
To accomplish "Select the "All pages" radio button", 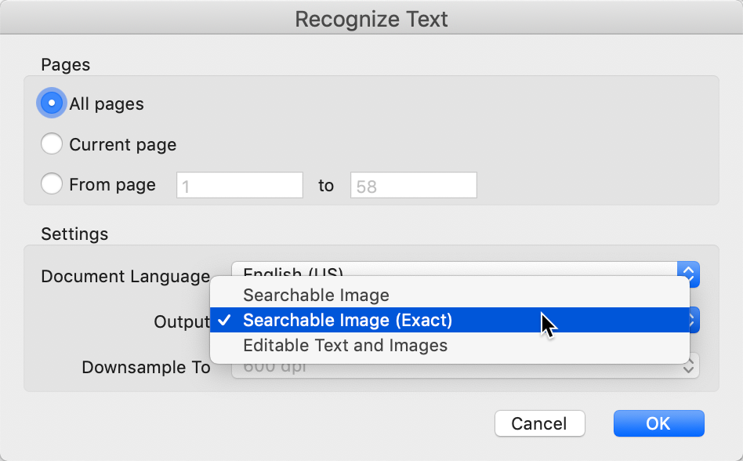I will click(x=51, y=103).
